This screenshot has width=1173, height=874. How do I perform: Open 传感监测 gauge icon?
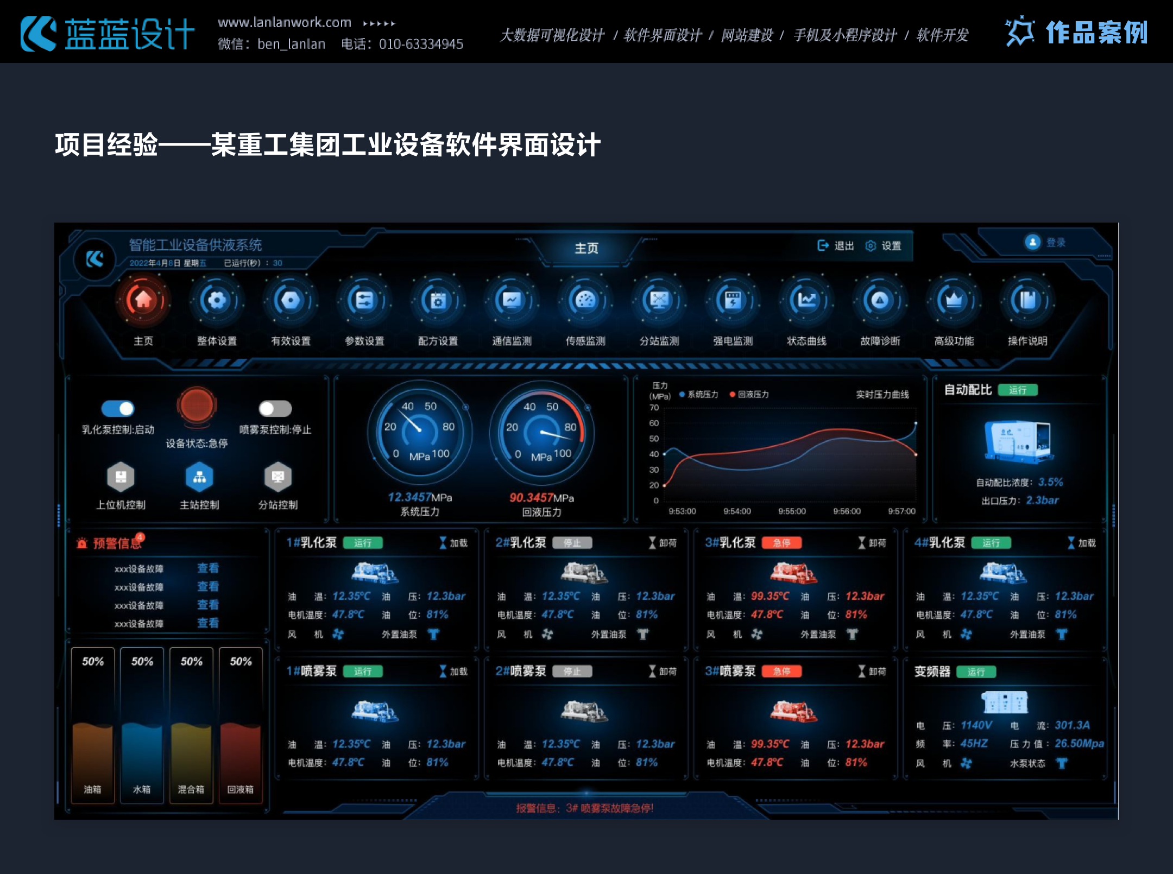click(585, 300)
